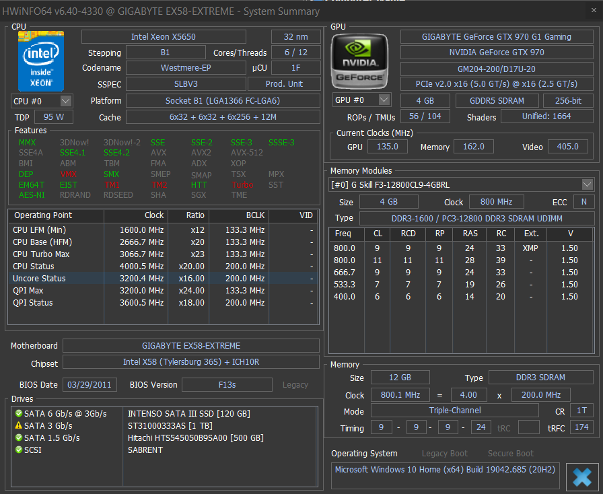The width and height of the screenshot is (603, 494).
Task: Select the QPI Max row
Action: (163, 291)
